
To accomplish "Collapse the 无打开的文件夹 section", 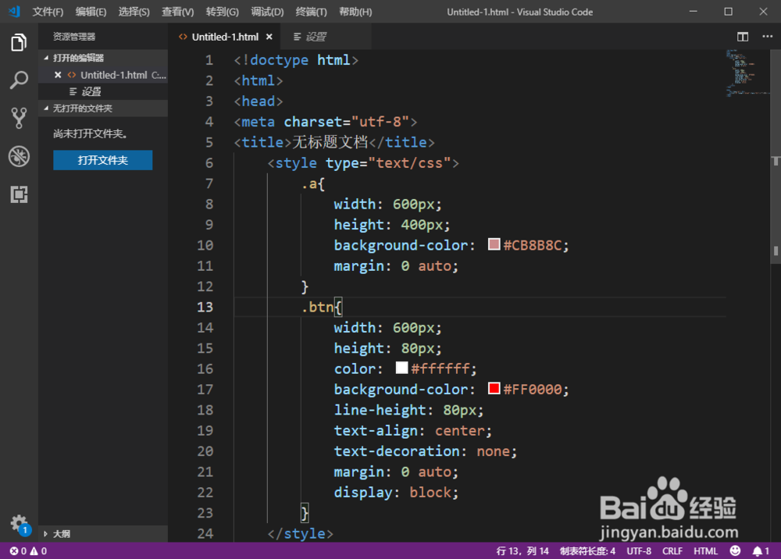I will point(46,109).
